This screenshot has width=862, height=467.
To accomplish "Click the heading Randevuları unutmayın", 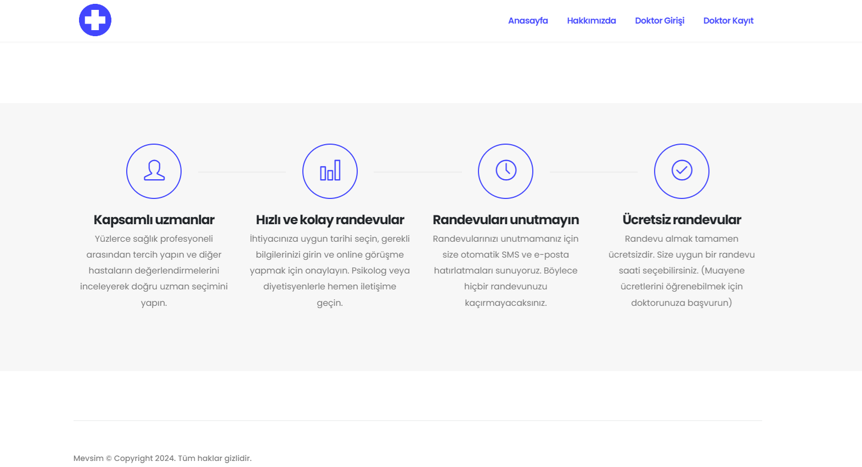I will point(505,220).
